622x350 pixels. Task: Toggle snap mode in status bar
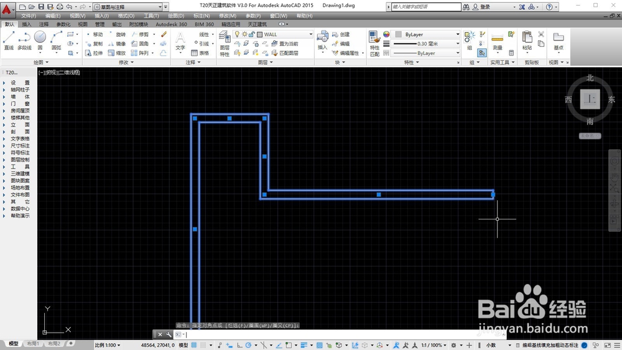[x=203, y=345]
